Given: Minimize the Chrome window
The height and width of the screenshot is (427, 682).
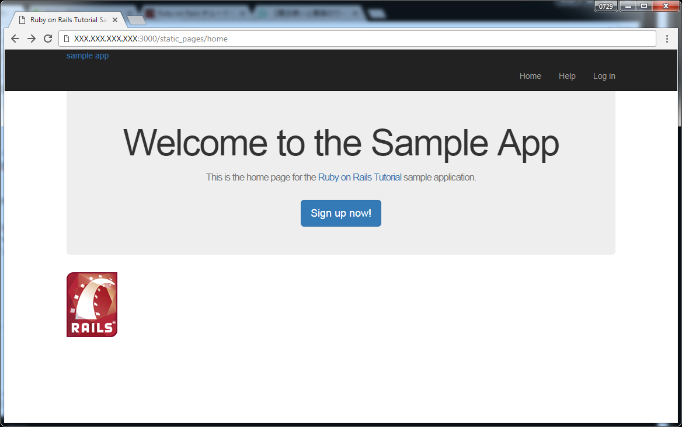Looking at the screenshot, I should tap(628, 6).
